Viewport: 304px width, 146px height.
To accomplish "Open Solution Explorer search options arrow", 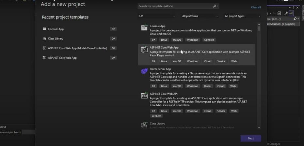I will (298, 19).
